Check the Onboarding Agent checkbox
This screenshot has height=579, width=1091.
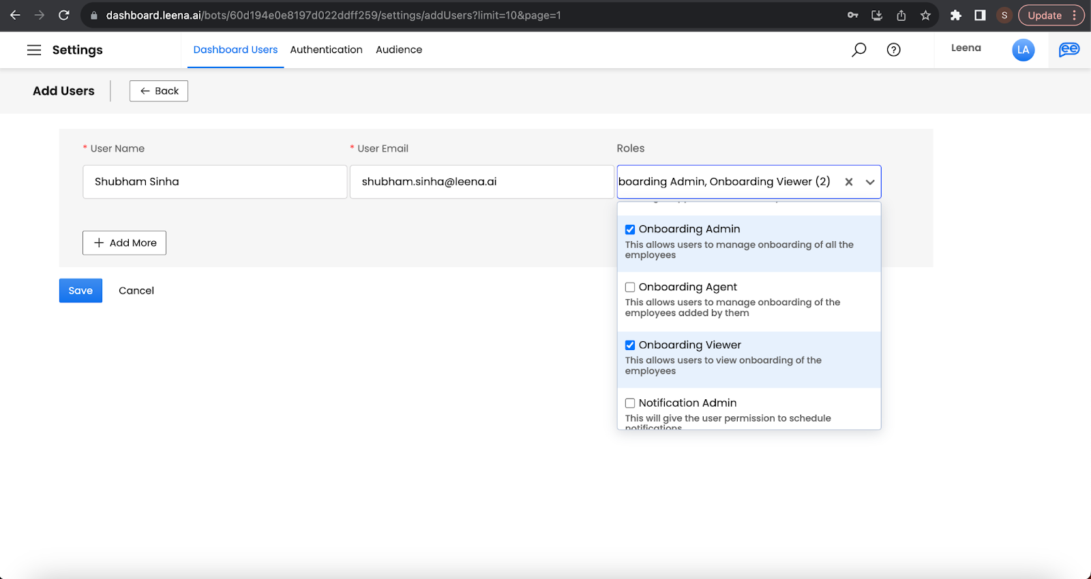click(630, 287)
